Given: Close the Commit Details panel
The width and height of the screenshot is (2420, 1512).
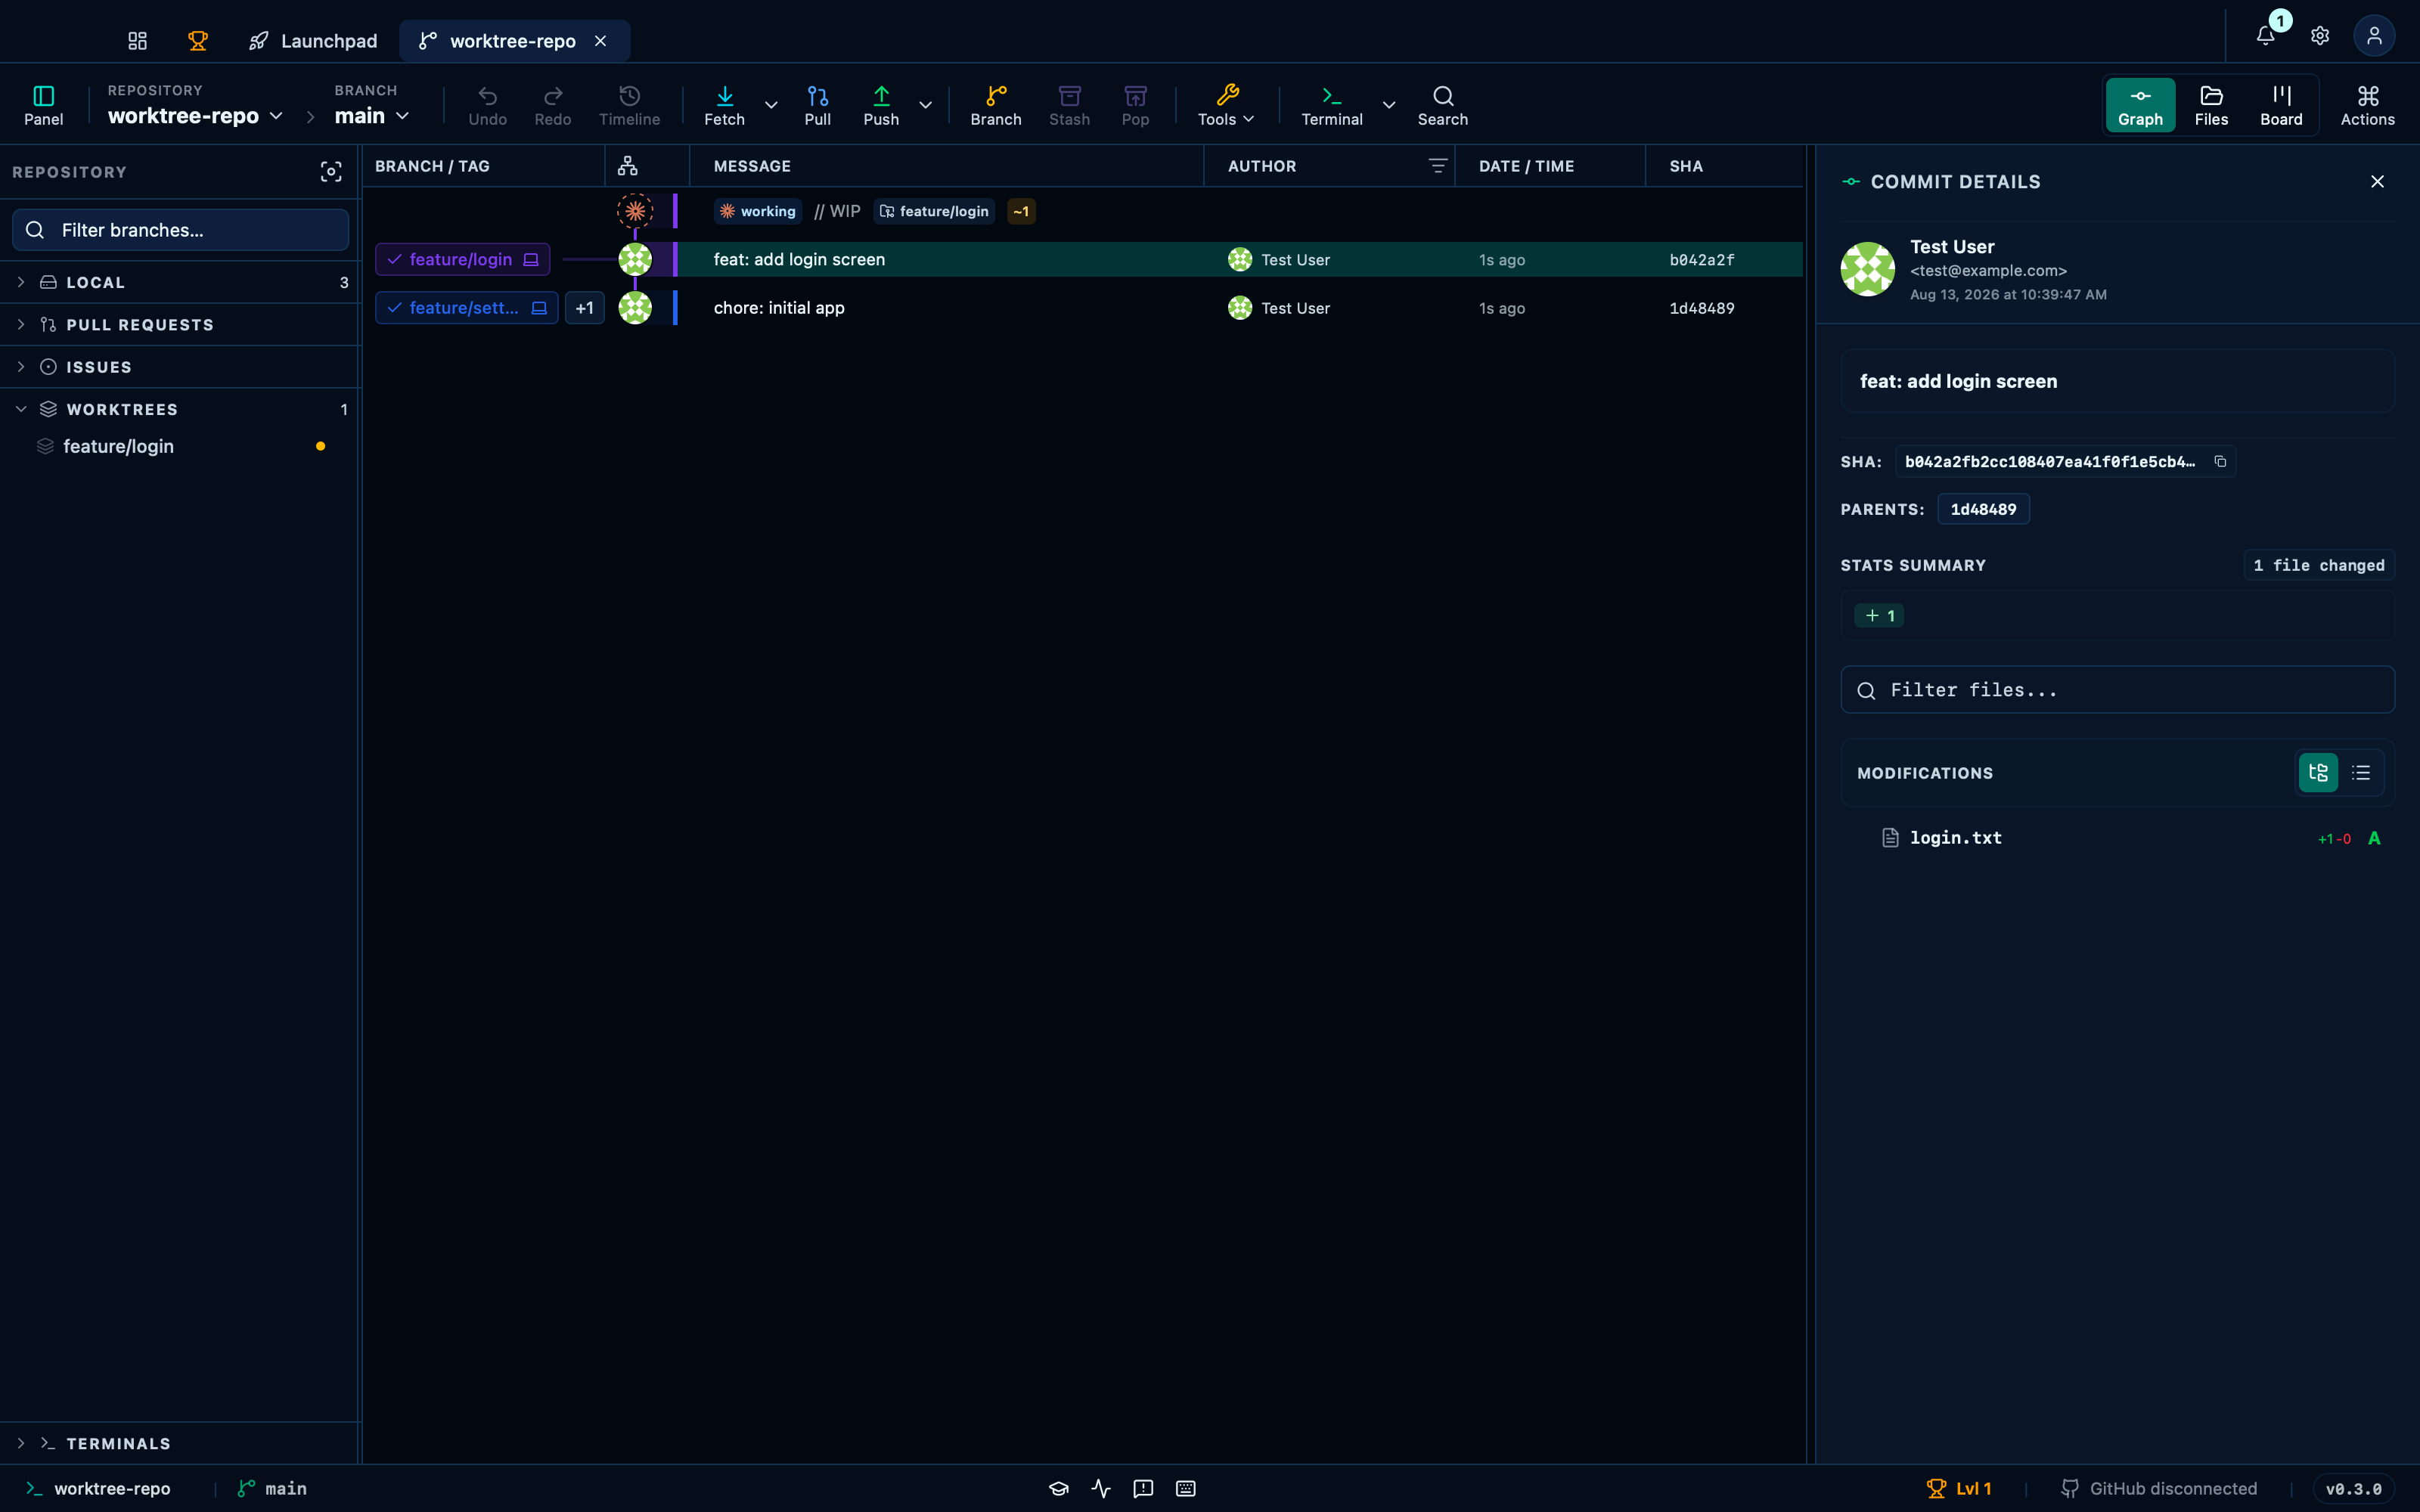Looking at the screenshot, I should point(2378,181).
